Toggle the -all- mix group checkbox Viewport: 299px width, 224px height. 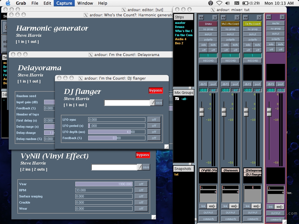177,99
